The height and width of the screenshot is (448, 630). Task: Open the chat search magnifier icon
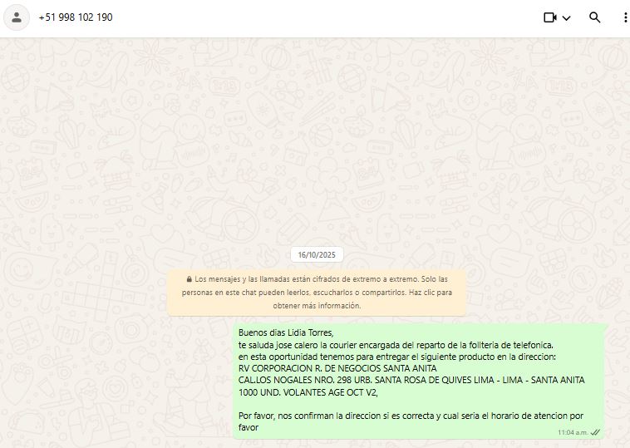tap(594, 17)
